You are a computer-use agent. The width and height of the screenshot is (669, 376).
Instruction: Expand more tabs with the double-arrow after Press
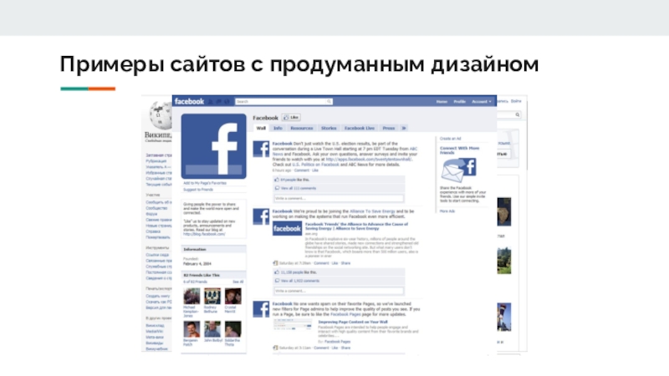click(x=404, y=128)
